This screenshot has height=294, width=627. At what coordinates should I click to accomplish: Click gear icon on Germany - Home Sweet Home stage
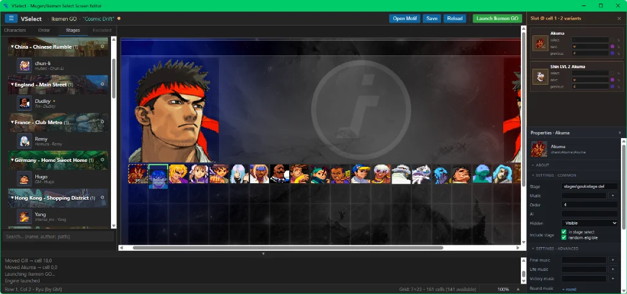click(102, 159)
